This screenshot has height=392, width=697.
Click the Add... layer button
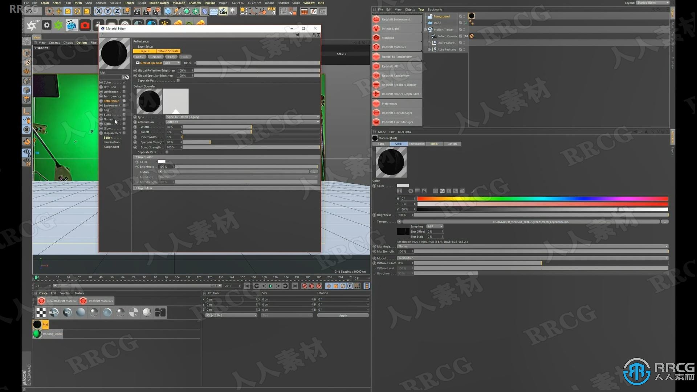coord(140,57)
